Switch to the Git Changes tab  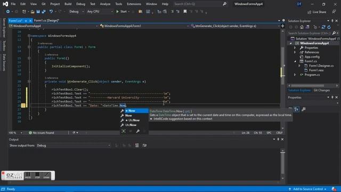coord(322,90)
